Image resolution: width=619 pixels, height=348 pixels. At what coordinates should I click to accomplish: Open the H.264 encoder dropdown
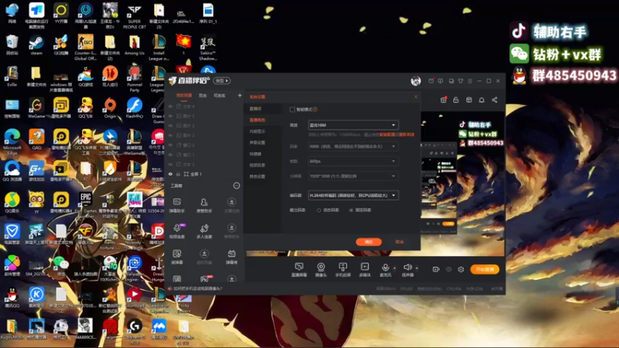[x=353, y=196]
